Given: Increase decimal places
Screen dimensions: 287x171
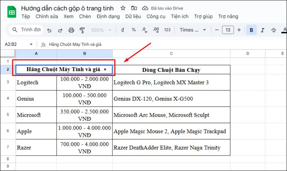Looking at the screenshot, I should click(156, 30).
